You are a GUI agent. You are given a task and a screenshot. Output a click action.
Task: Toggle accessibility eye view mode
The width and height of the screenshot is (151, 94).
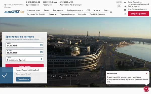coord(119,6)
